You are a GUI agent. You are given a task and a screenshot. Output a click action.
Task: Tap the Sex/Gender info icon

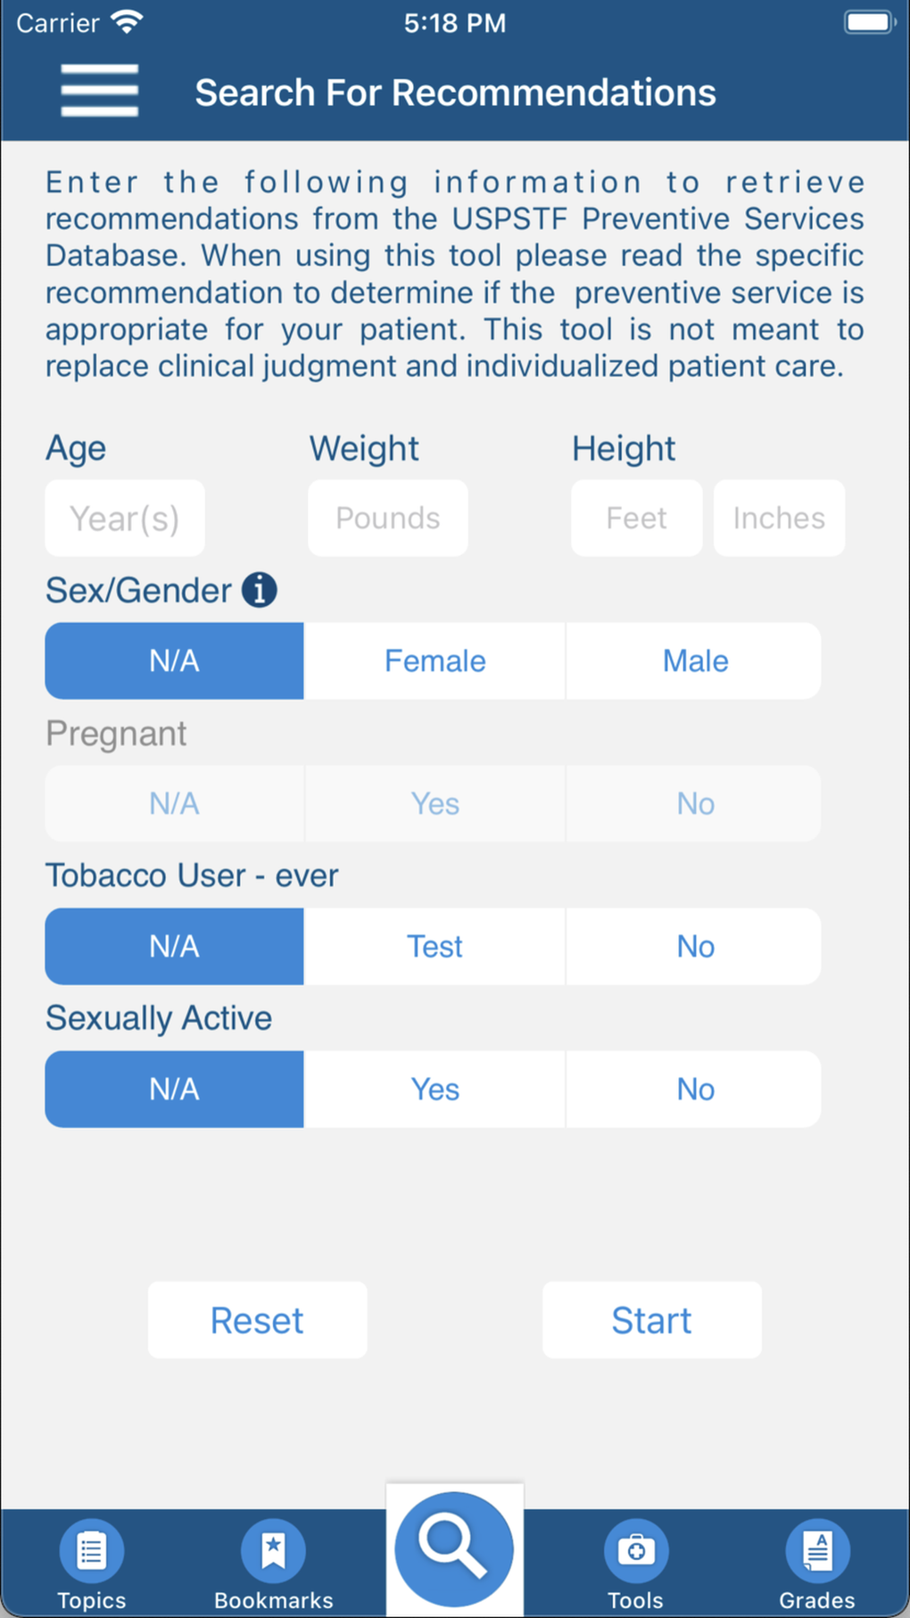260,590
